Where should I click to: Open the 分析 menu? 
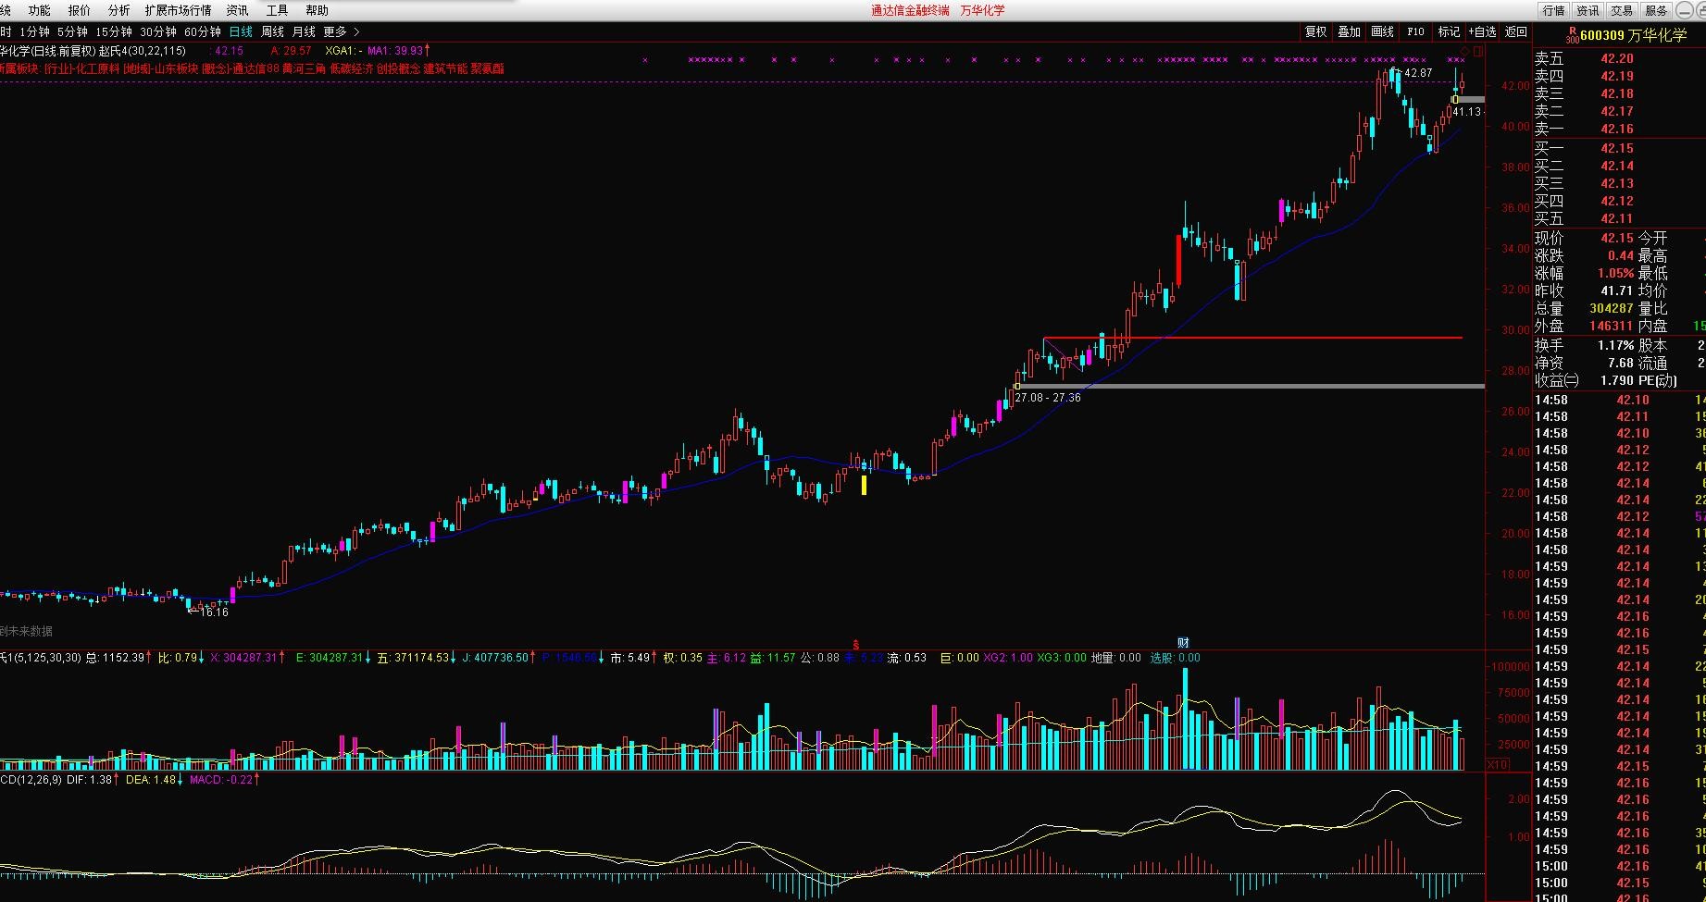click(118, 10)
